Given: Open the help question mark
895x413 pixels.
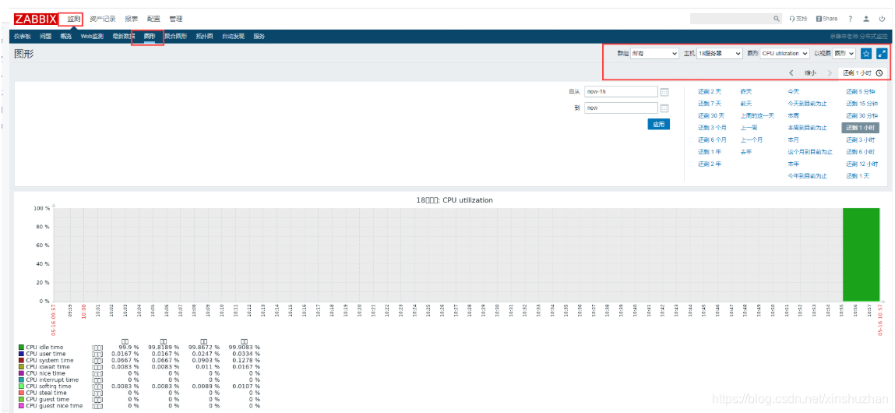Looking at the screenshot, I should [x=851, y=19].
